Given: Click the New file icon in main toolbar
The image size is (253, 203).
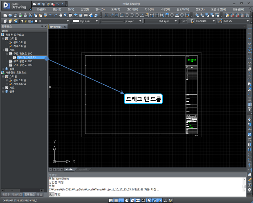Looking at the screenshot, I should pos(5,15).
